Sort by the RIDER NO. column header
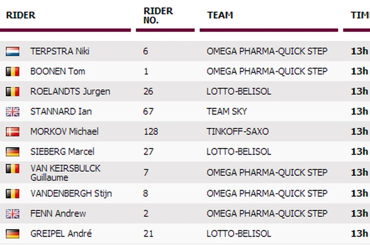Viewport: 370px width, 246px height. point(158,15)
